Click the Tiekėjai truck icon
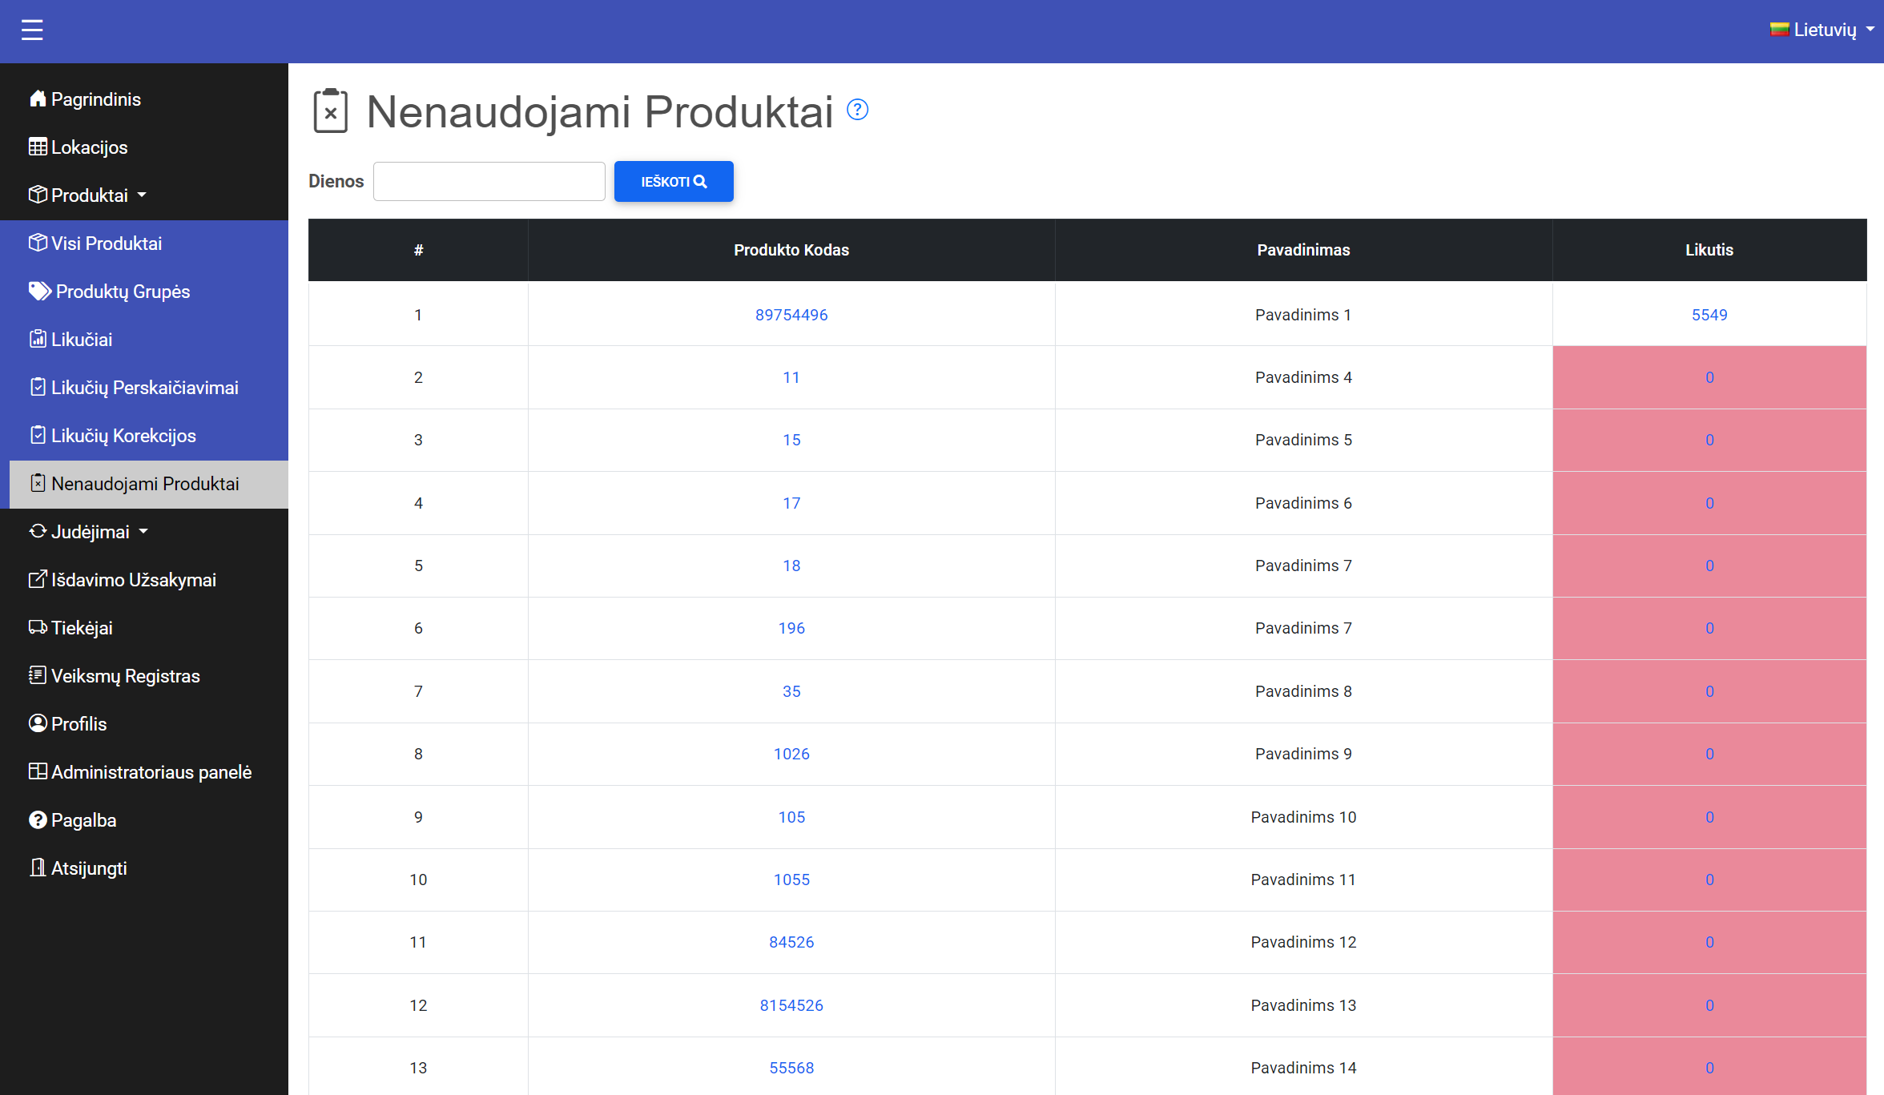 tap(38, 627)
